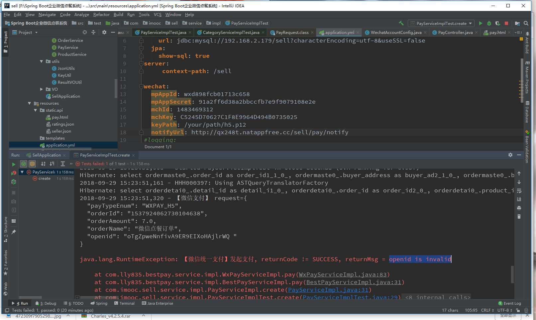The height and width of the screenshot is (320, 536).
Task: Expand the VO folder
Action: (42, 89)
